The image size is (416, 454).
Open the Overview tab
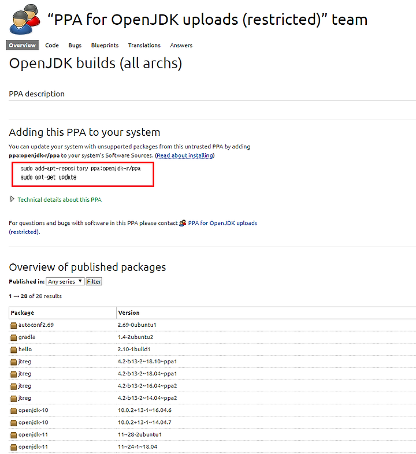(23, 45)
